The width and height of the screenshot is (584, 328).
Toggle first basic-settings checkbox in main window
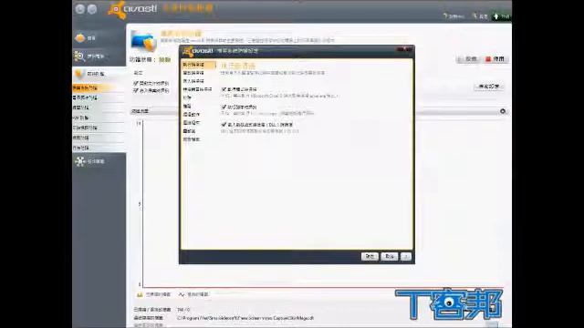tap(136, 83)
